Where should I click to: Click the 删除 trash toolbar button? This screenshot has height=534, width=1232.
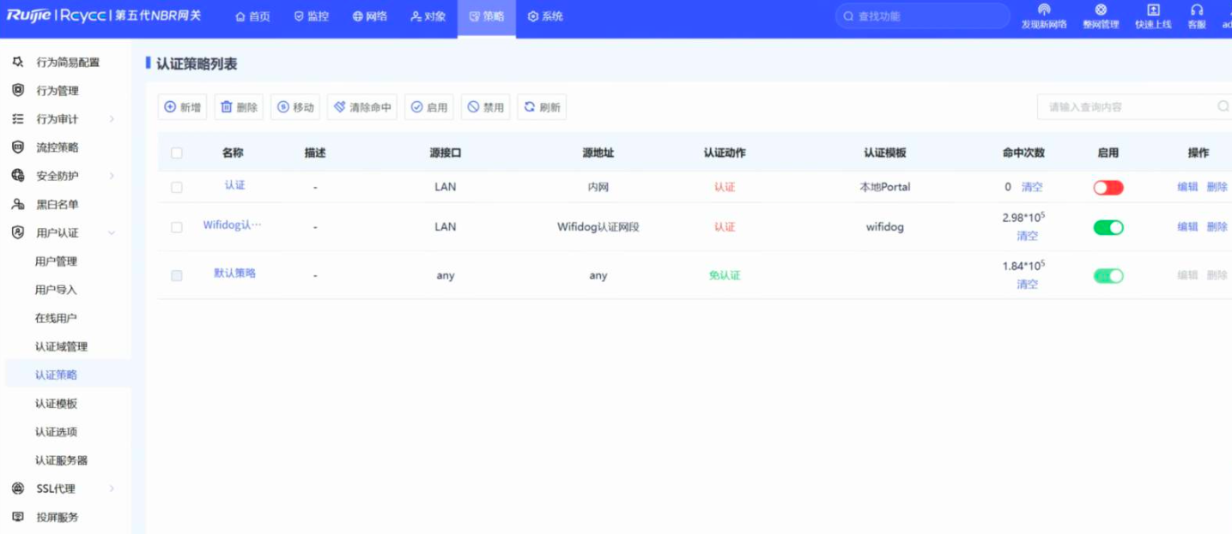pyautogui.click(x=239, y=107)
